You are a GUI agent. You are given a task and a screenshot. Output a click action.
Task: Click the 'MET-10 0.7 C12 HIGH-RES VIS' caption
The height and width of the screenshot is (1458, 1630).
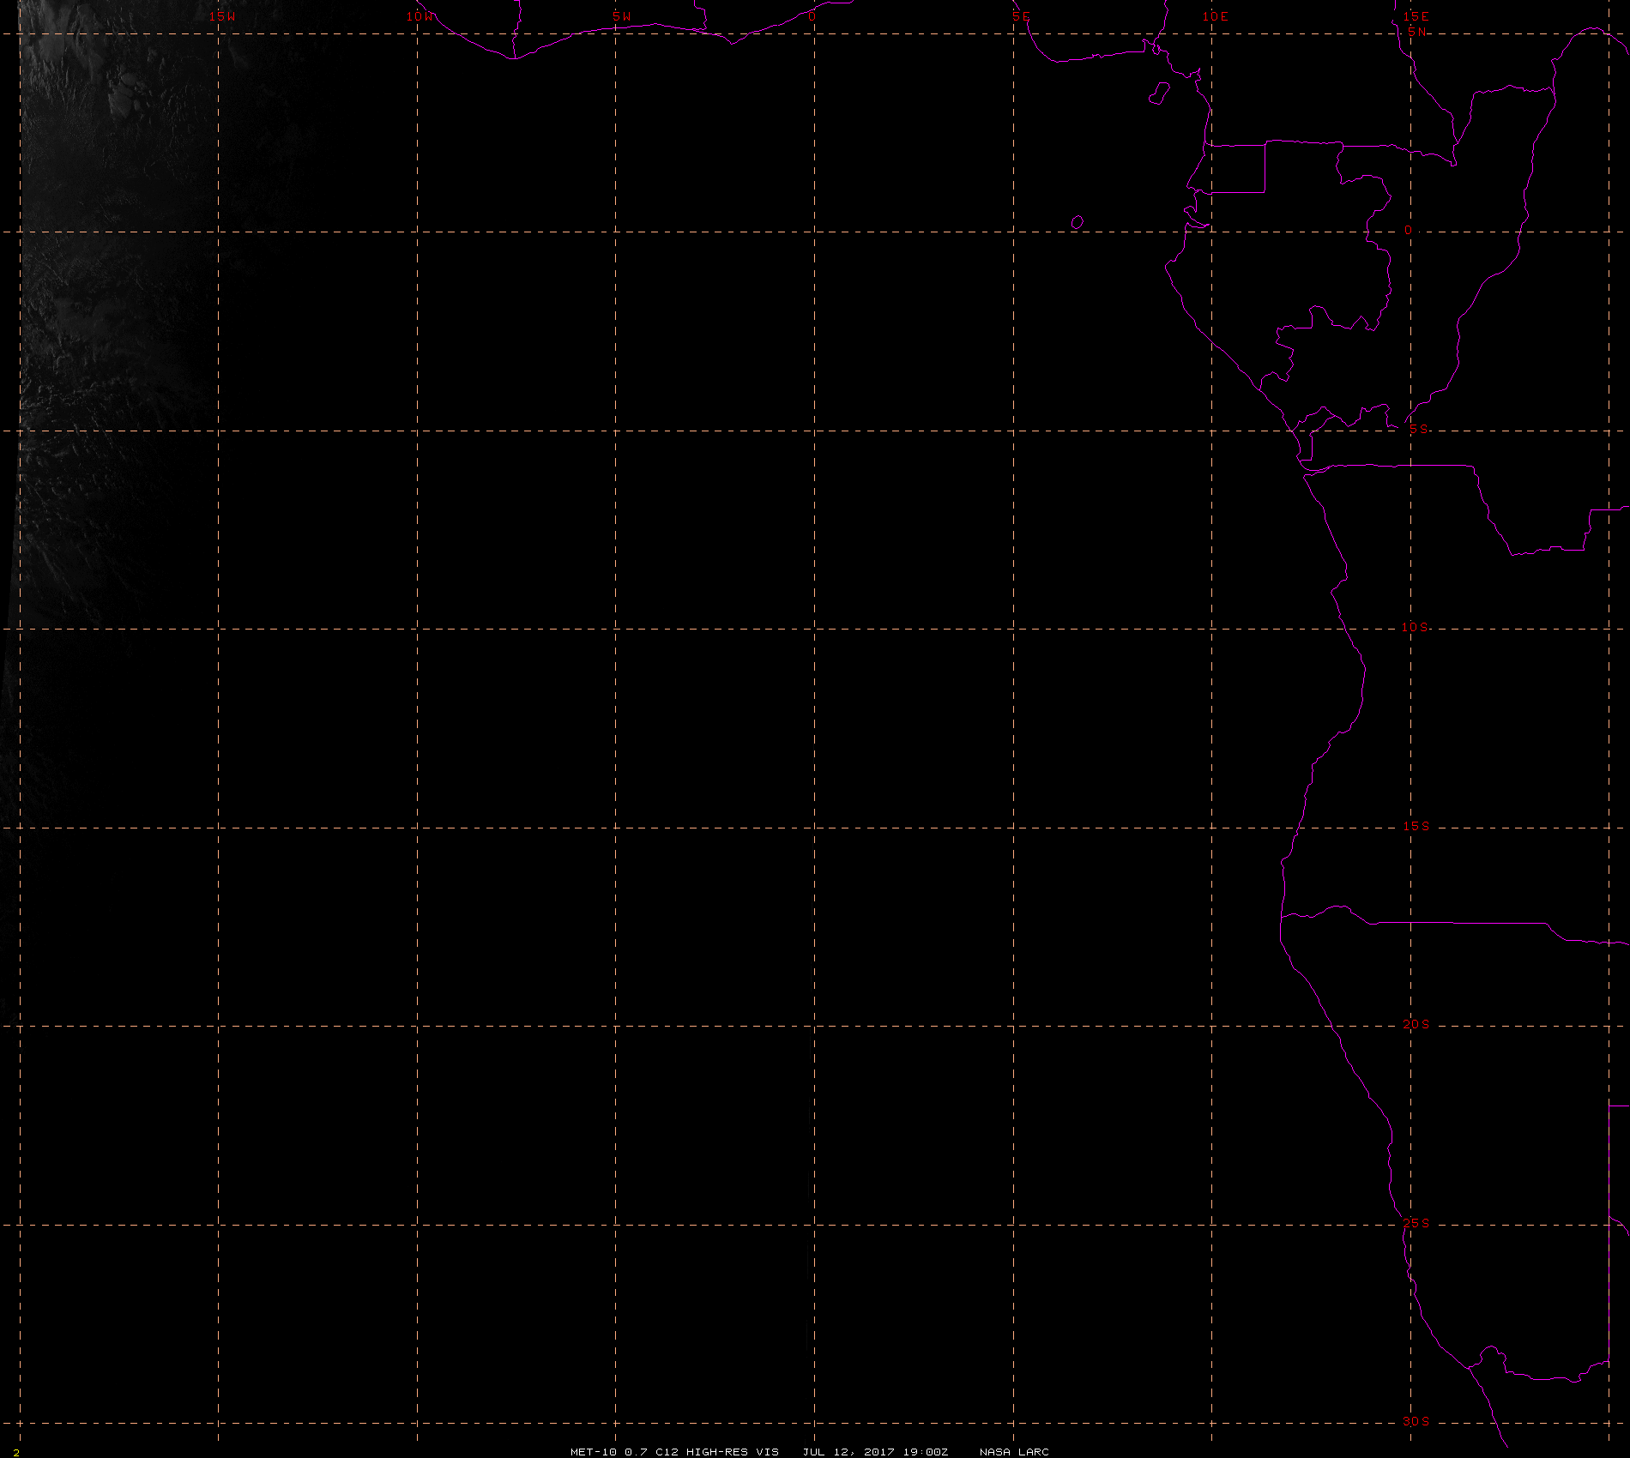[675, 1451]
